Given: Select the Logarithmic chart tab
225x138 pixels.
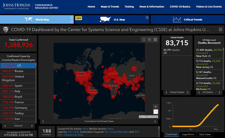Looking at the screenshot, I should coord(188,134).
